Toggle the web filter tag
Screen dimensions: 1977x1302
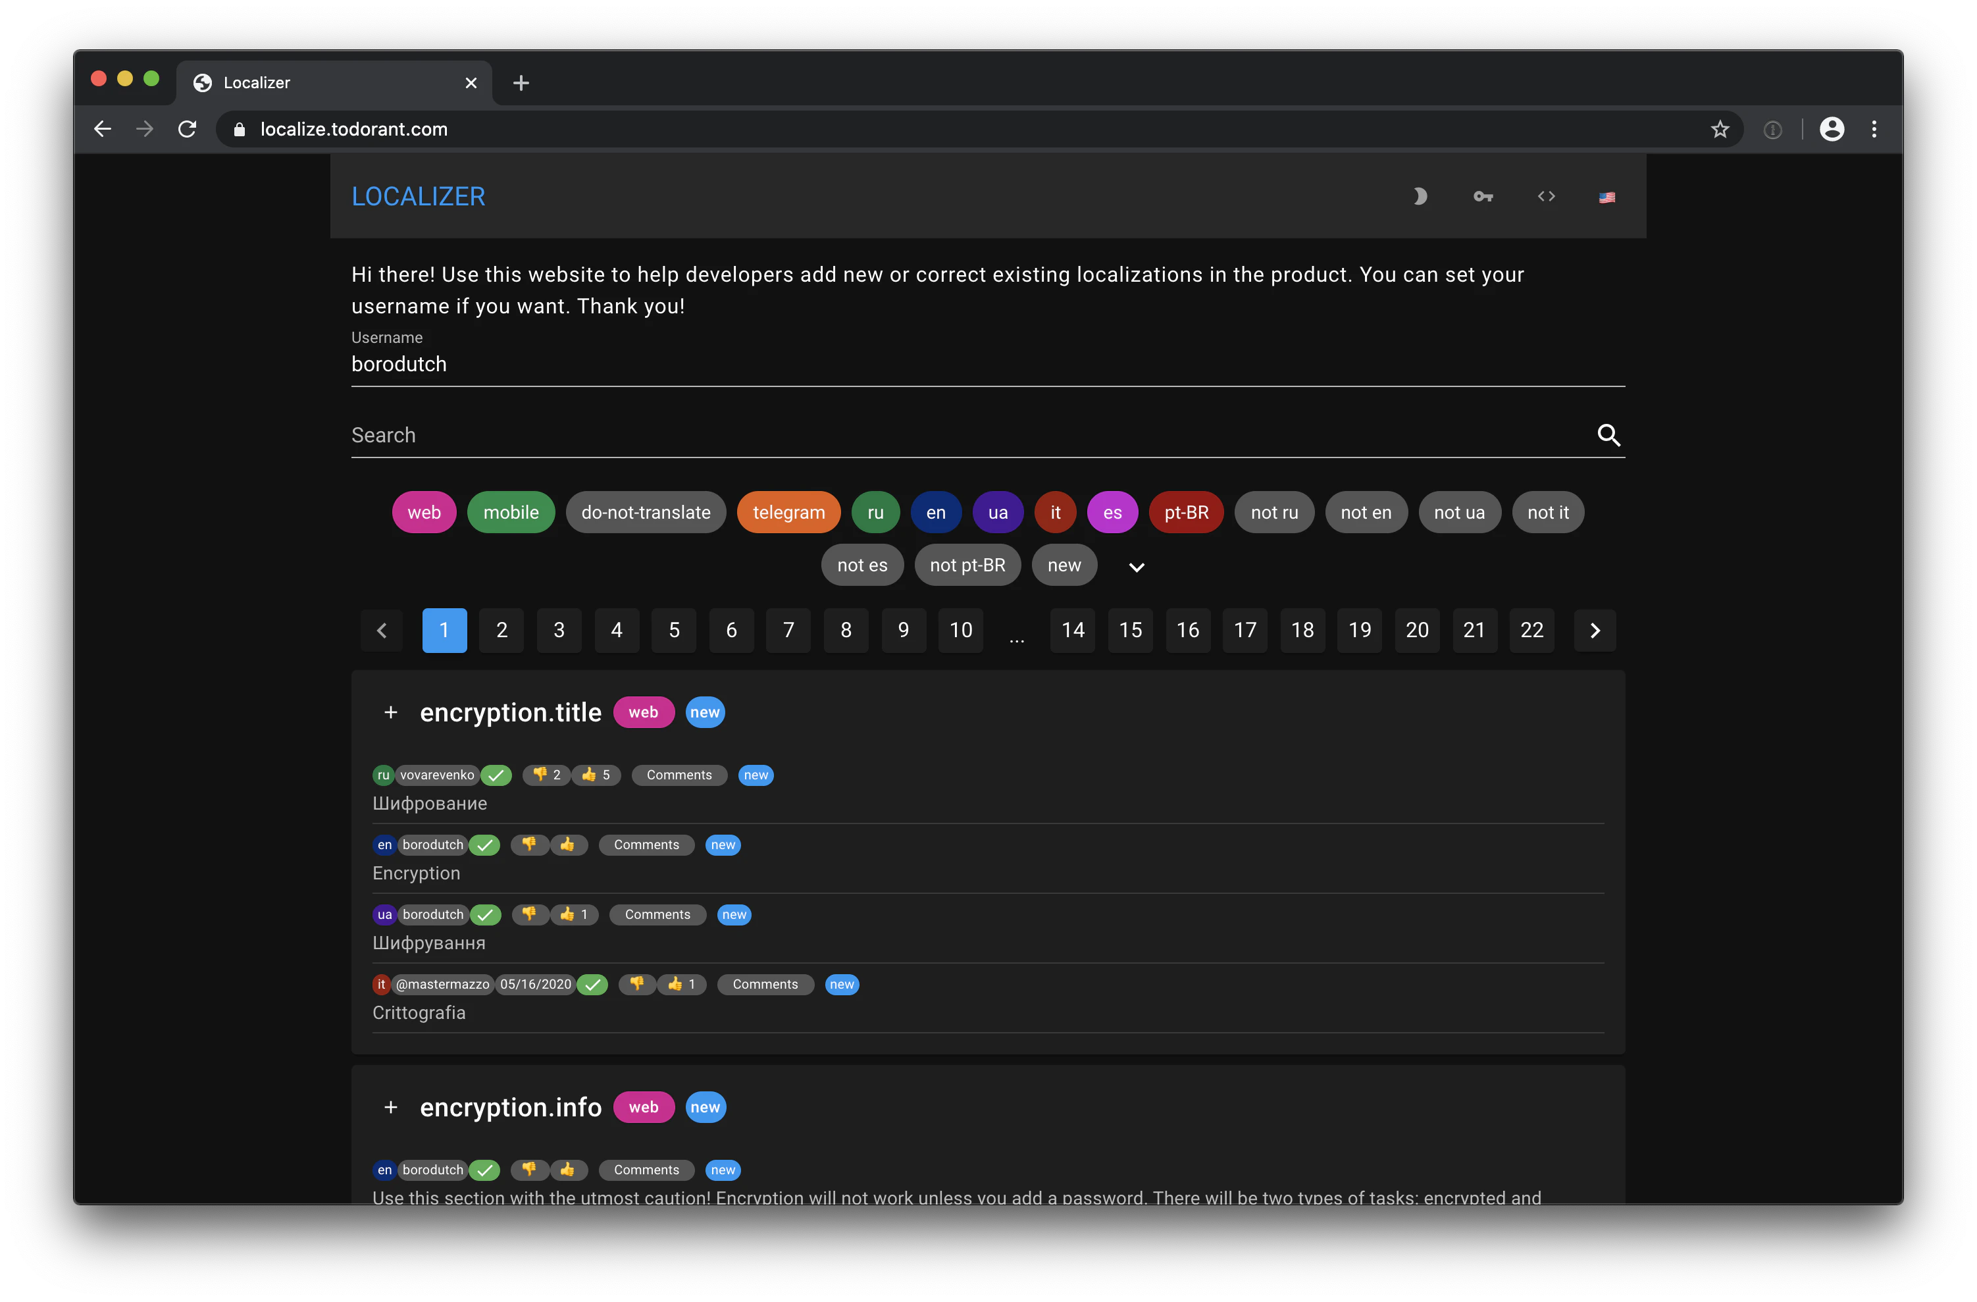424,512
